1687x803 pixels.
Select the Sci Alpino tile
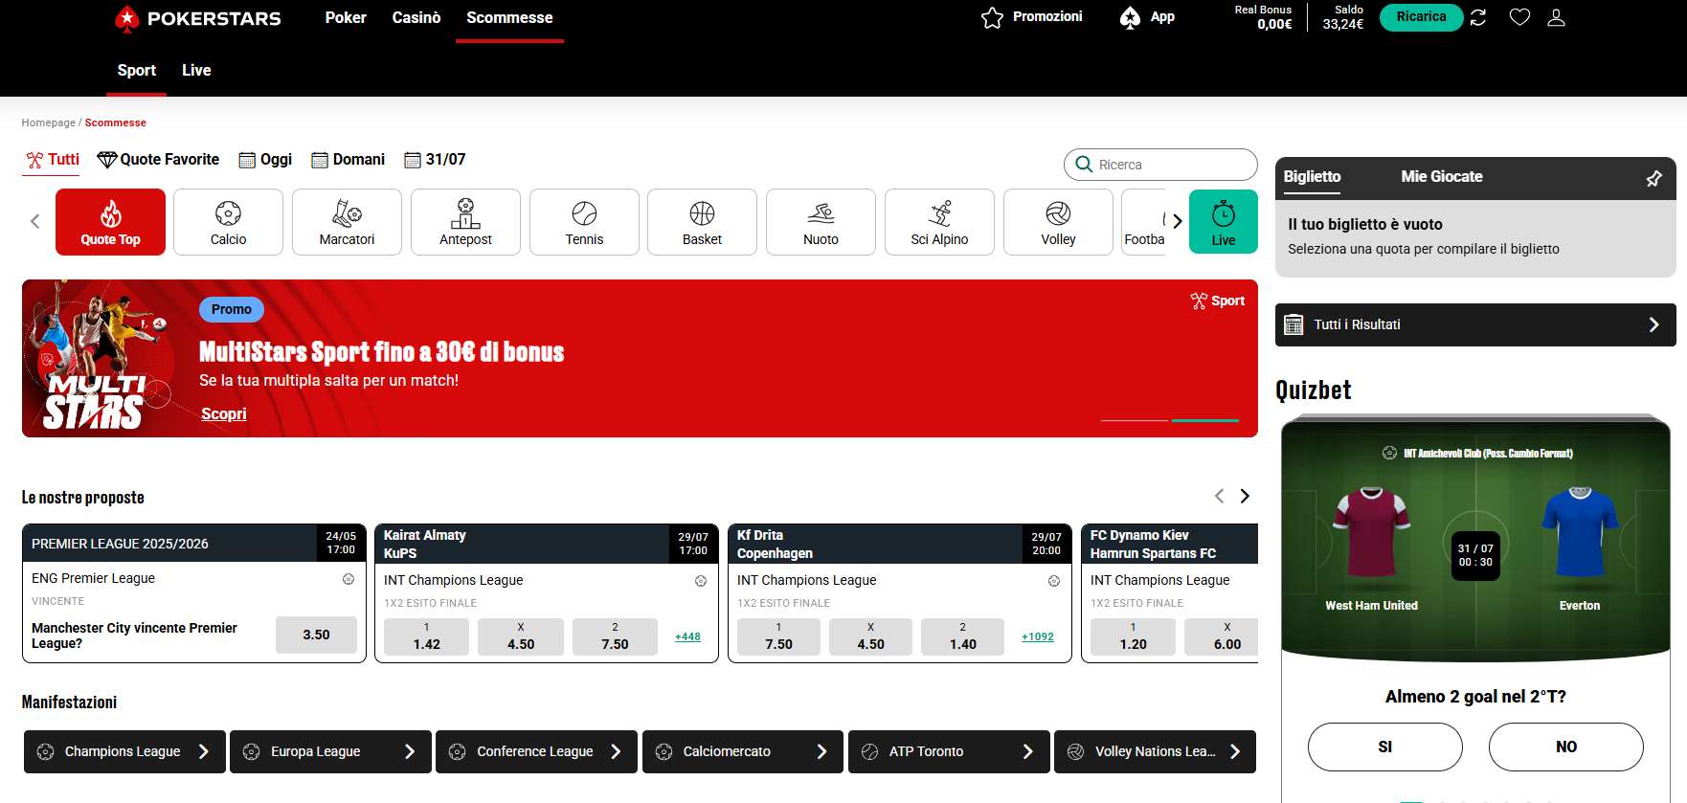click(x=939, y=222)
